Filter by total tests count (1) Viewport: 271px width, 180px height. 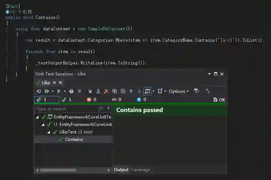click(x=47, y=100)
